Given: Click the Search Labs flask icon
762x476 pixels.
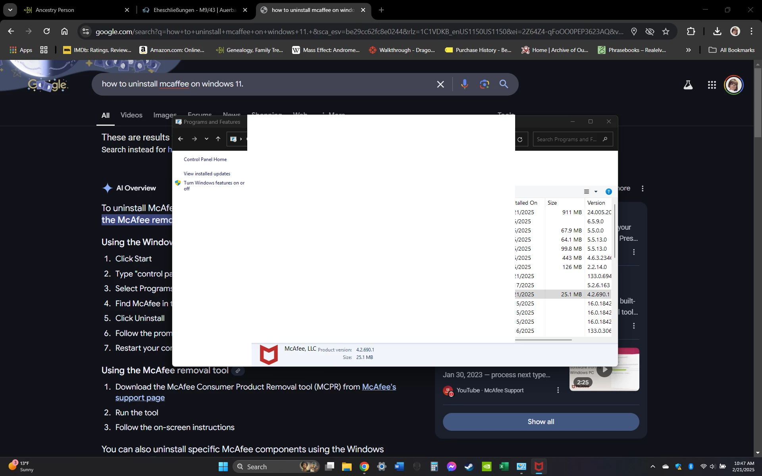Looking at the screenshot, I should (688, 85).
